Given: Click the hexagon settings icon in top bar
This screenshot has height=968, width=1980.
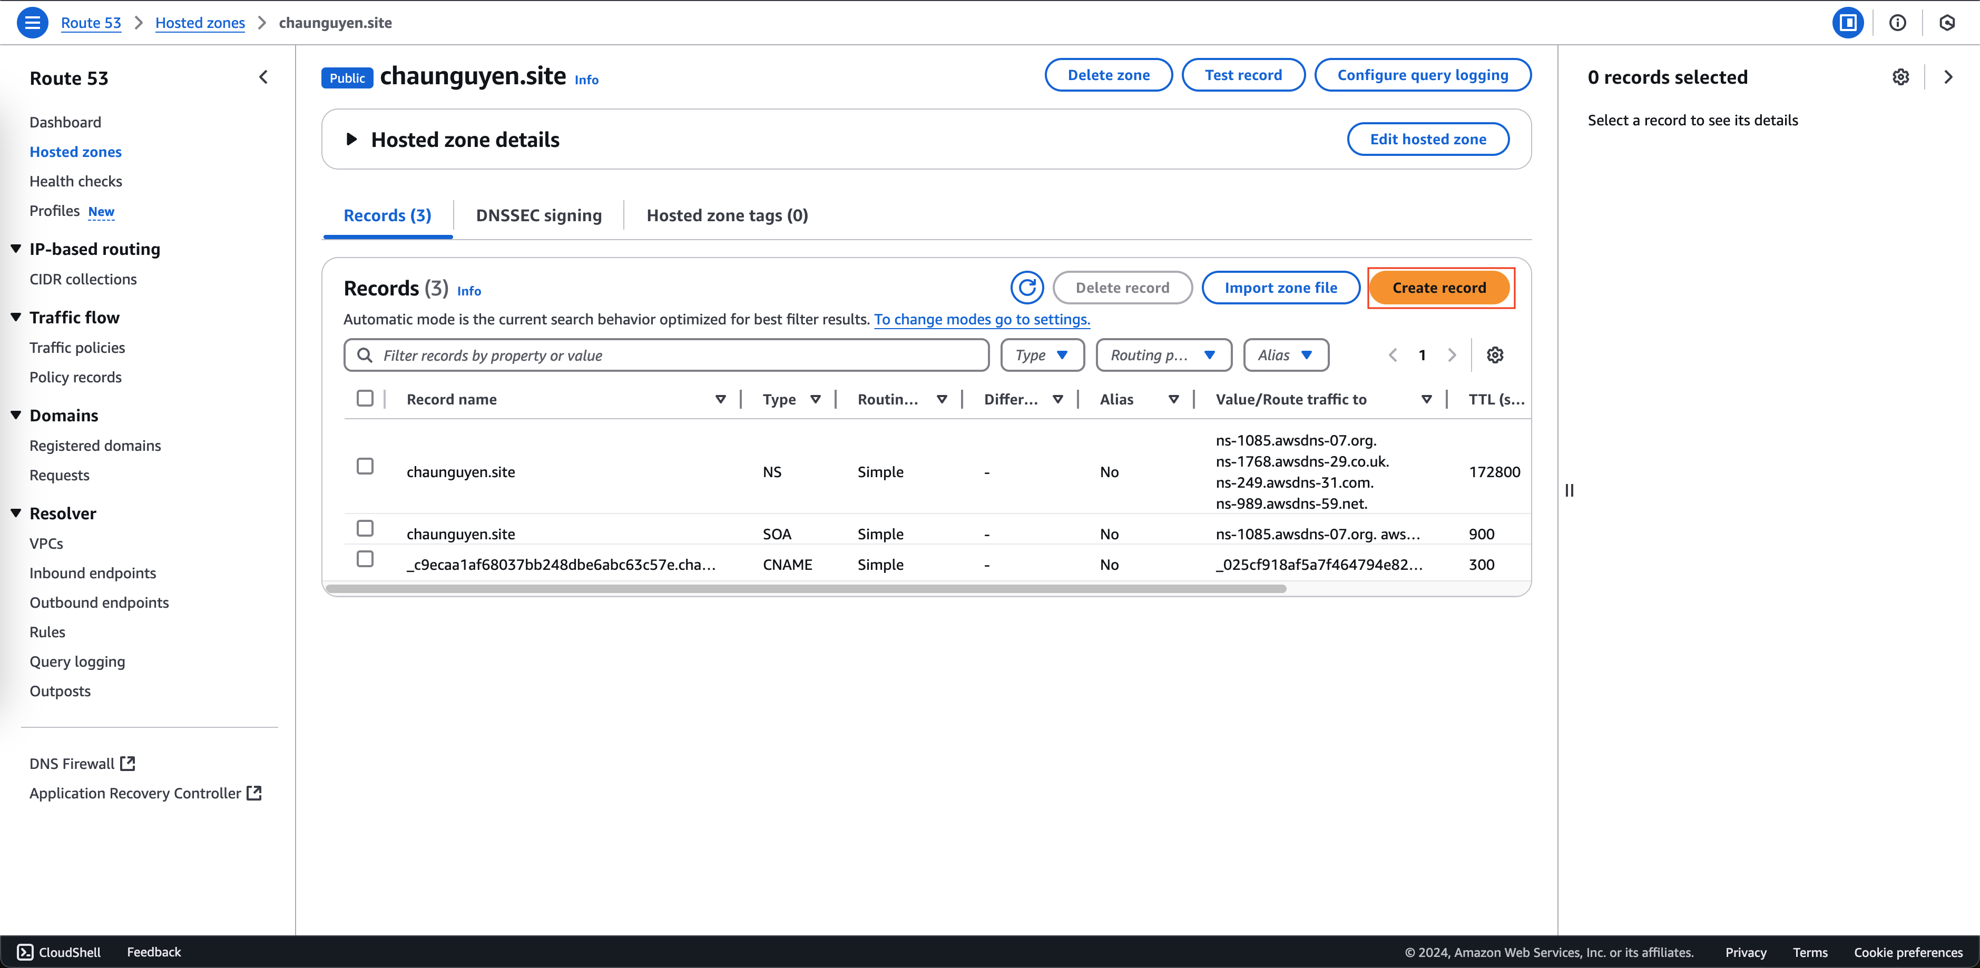Looking at the screenshot, I should pos(1947,22).
